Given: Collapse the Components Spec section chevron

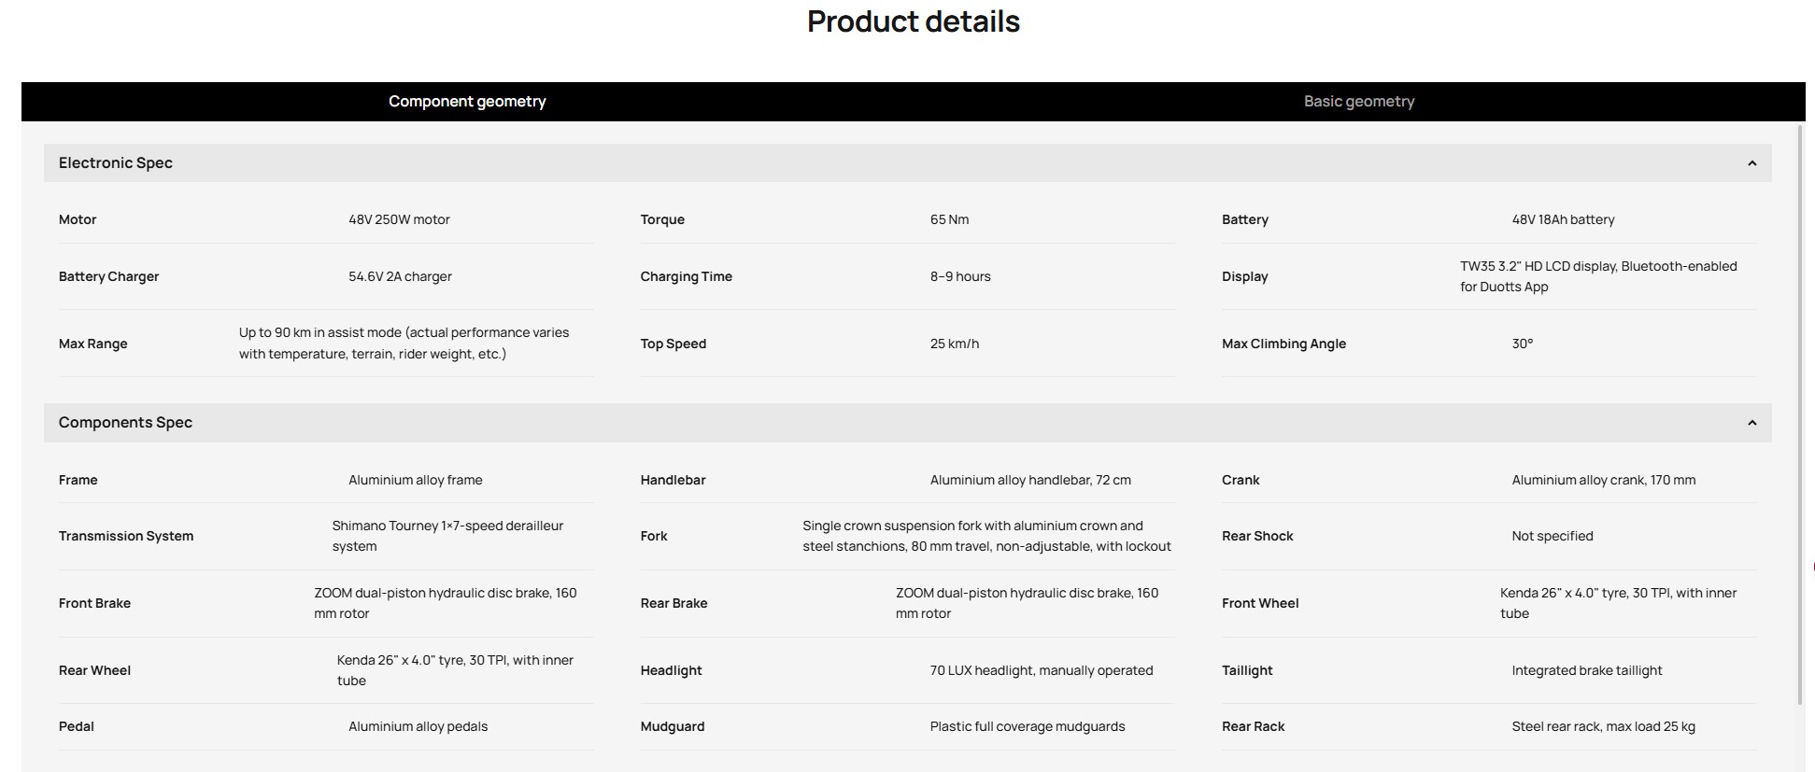Looking at the screenshot, I should (1751, 423).
